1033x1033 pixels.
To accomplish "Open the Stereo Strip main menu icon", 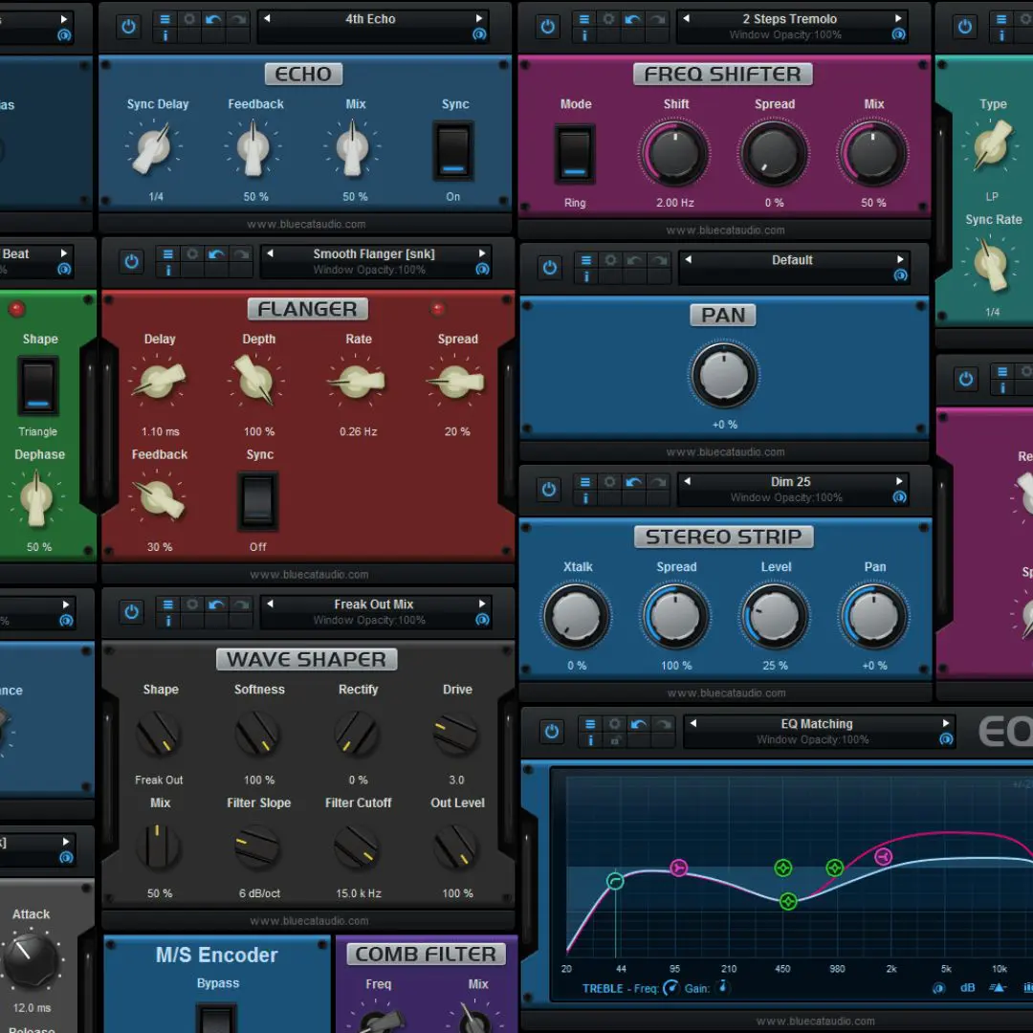I will [x=585, y=482].
